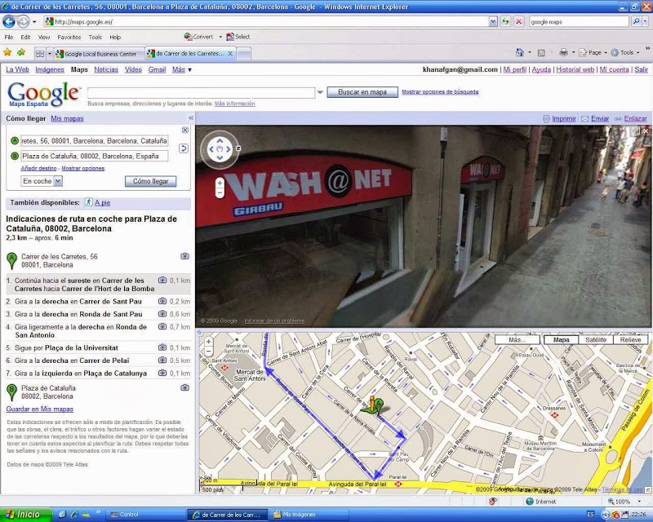Open the File menu
The image size is (653, 522).
pyautogui.click(x=9, y=37)
